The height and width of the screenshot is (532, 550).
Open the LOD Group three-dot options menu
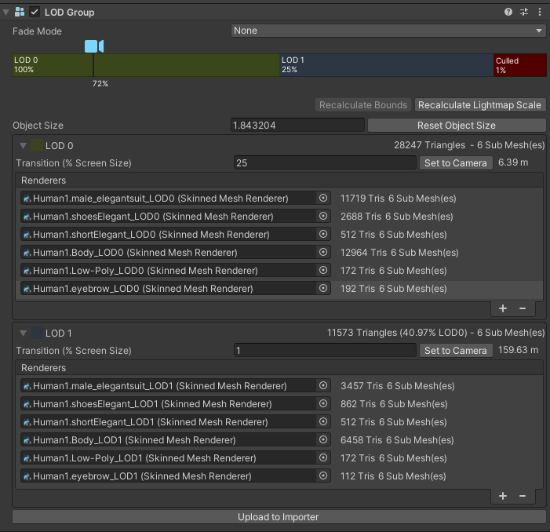click(x=540, y=13)
